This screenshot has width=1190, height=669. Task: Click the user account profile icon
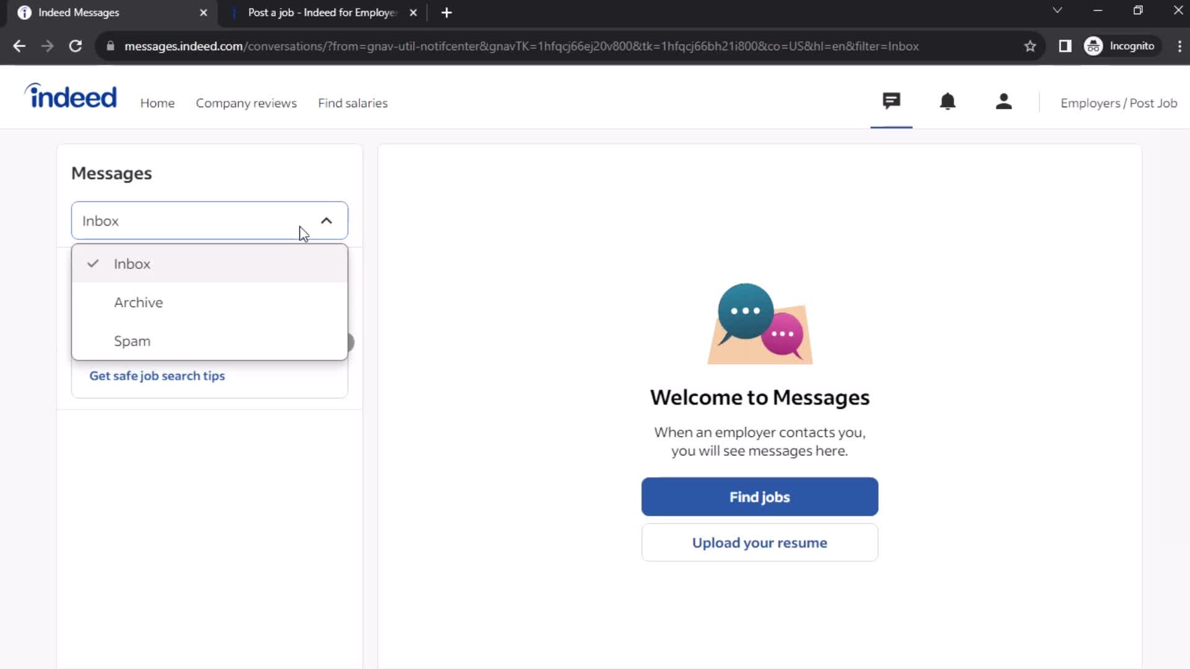click(x=1005, y=102)
